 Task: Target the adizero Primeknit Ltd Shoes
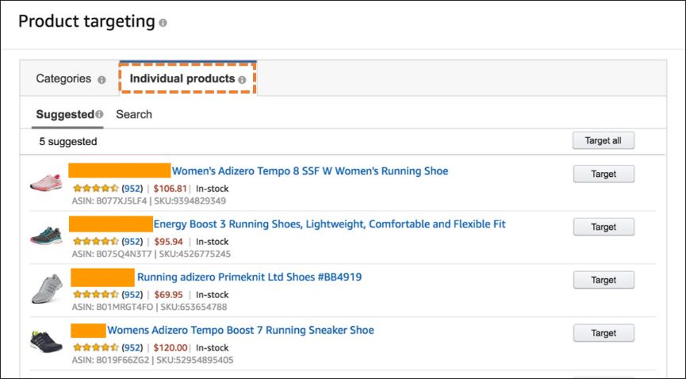point(604,280)
